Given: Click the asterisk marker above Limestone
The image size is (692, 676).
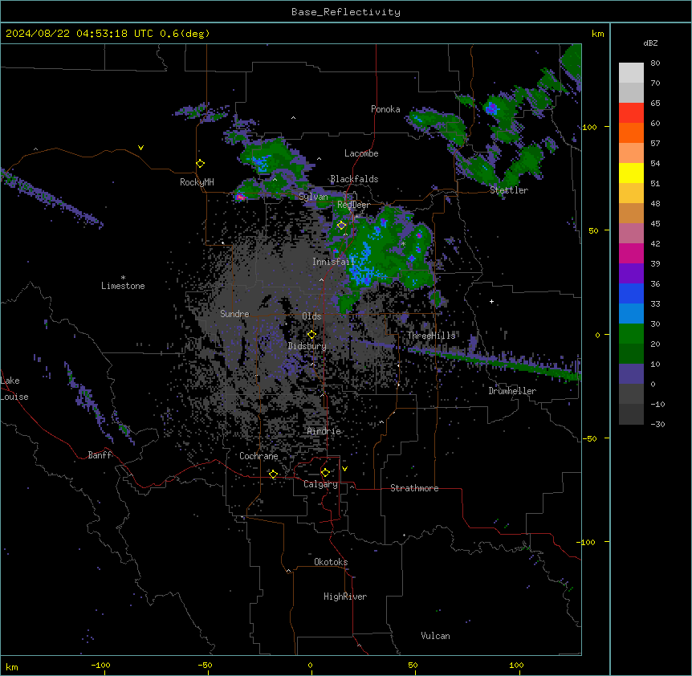Looking at the screenshot, I should (123, 278).
